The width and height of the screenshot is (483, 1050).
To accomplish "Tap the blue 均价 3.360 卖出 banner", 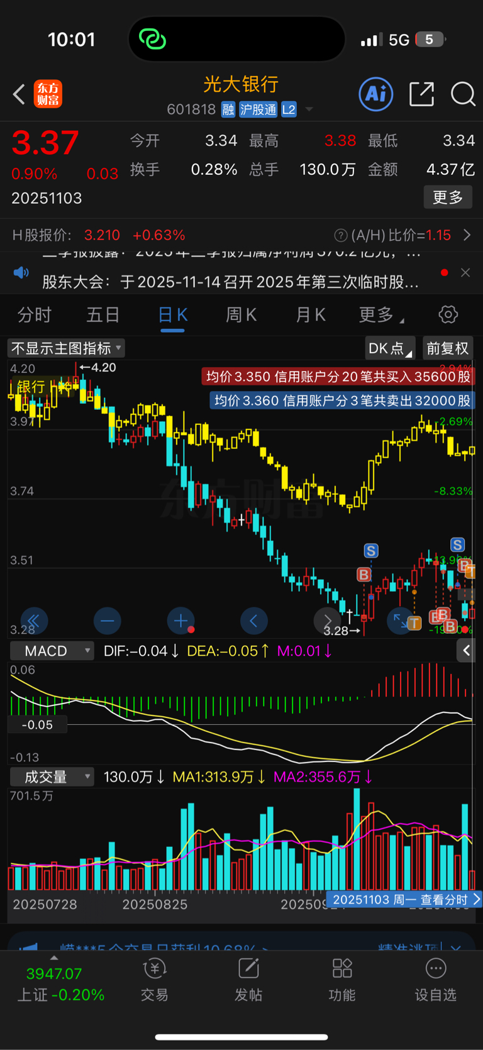I will [342, 401].
